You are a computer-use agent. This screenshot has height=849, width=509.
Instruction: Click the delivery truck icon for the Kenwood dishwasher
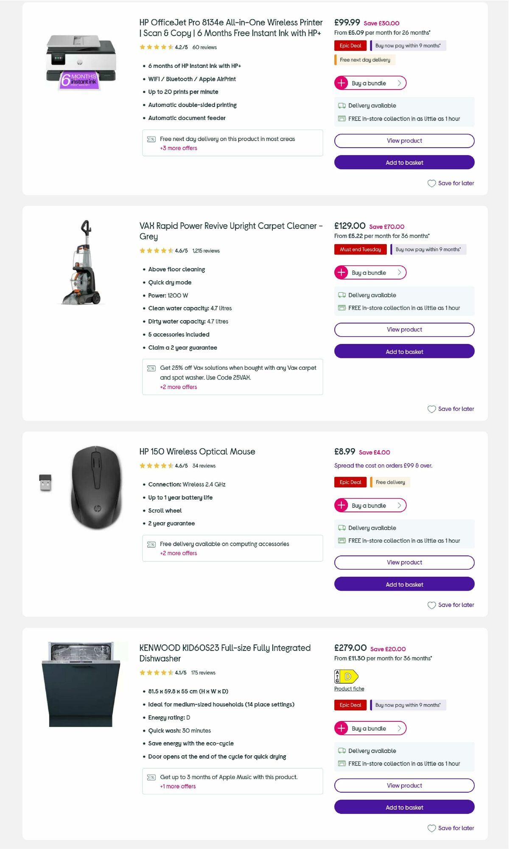coord(341,751)
